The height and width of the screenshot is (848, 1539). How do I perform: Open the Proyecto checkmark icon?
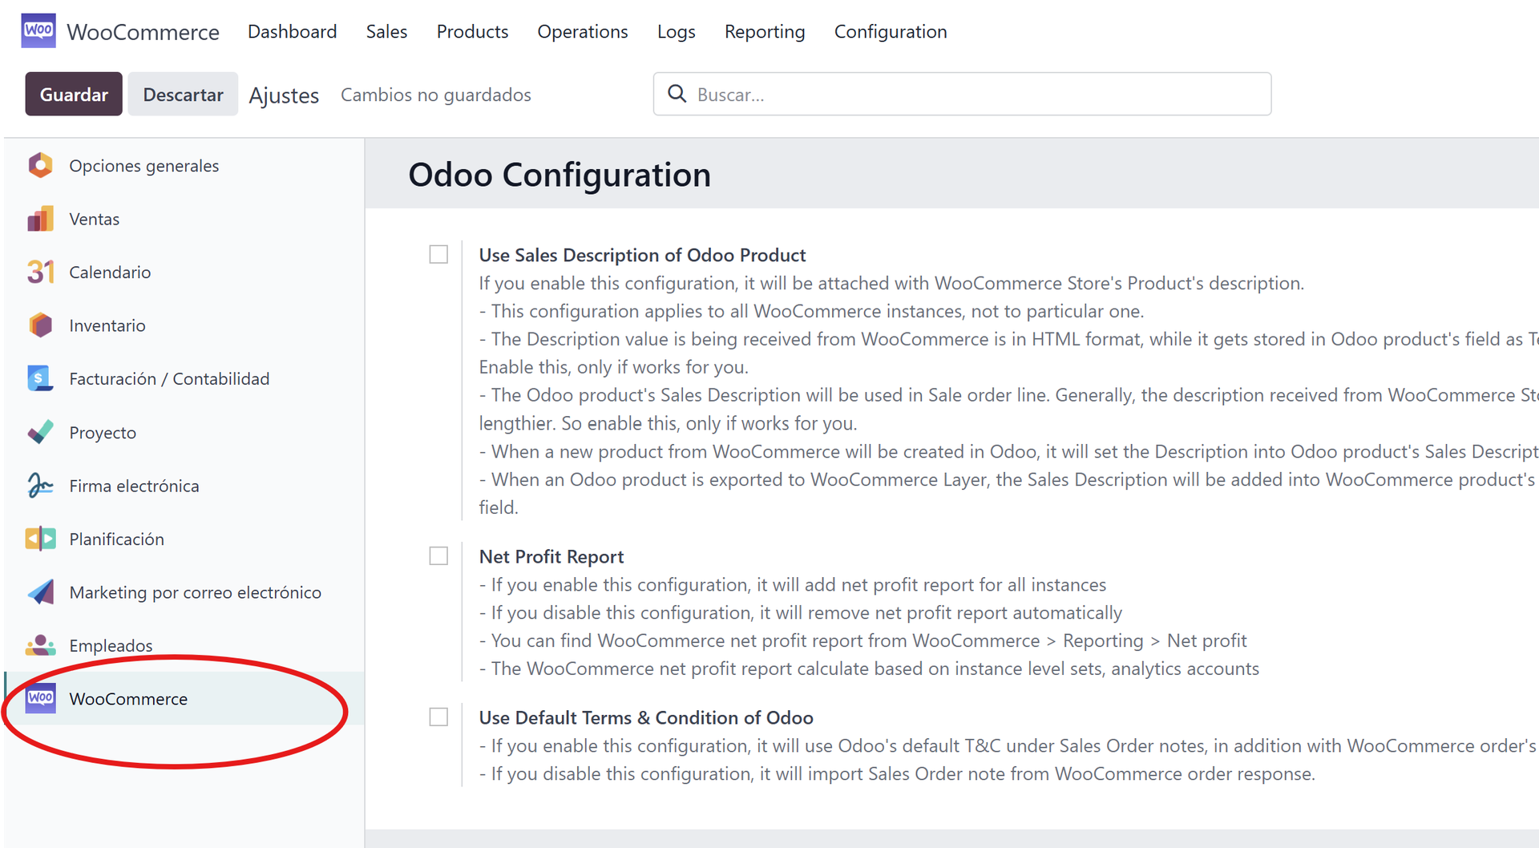coord(40,432)
